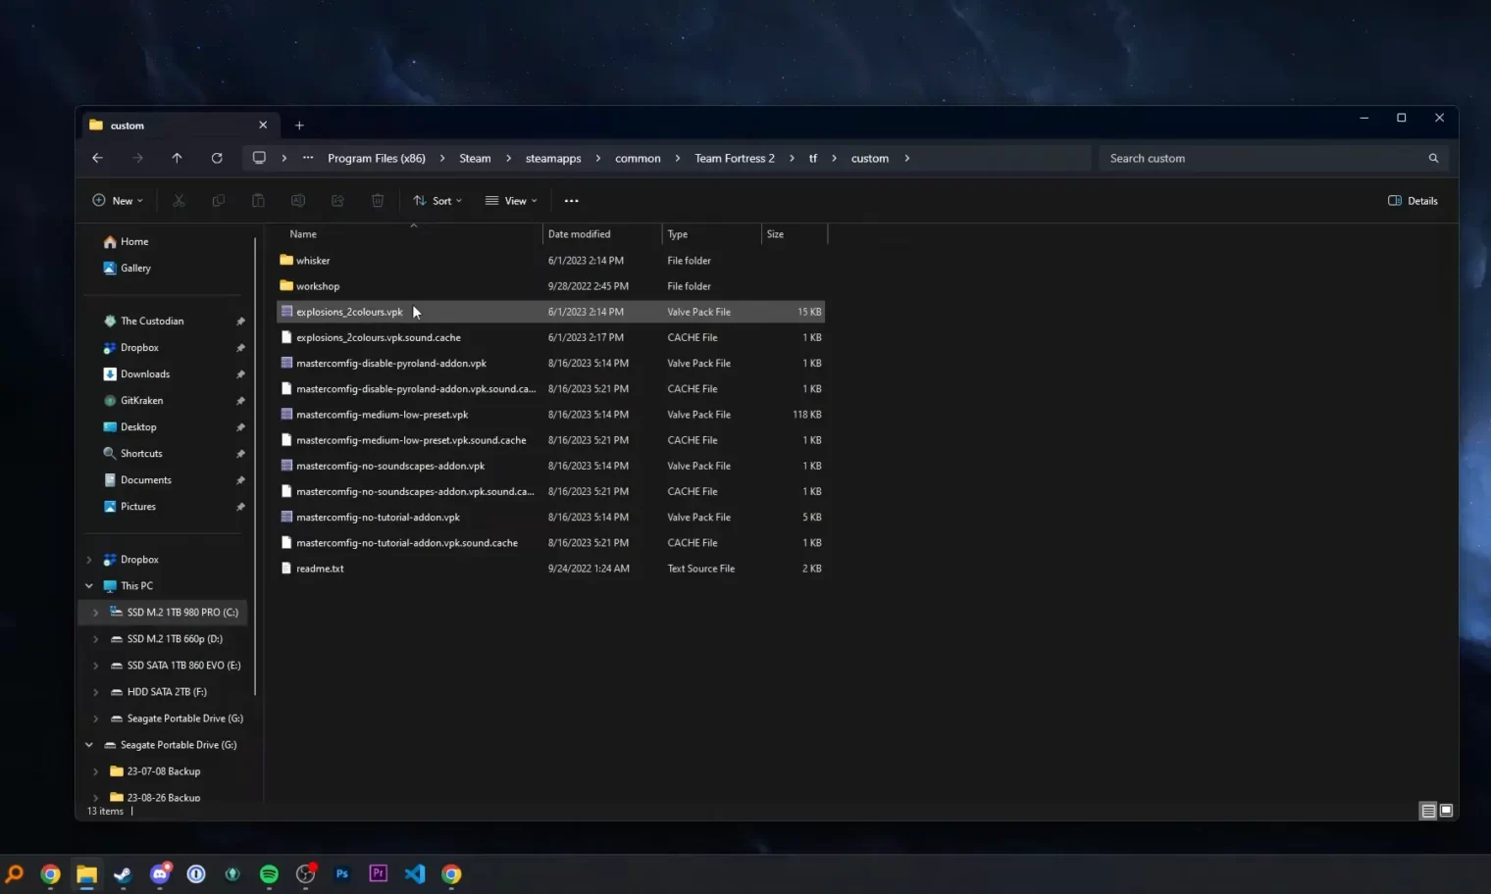Expand 23-07-08 Backup folder node

pos(96,771)
